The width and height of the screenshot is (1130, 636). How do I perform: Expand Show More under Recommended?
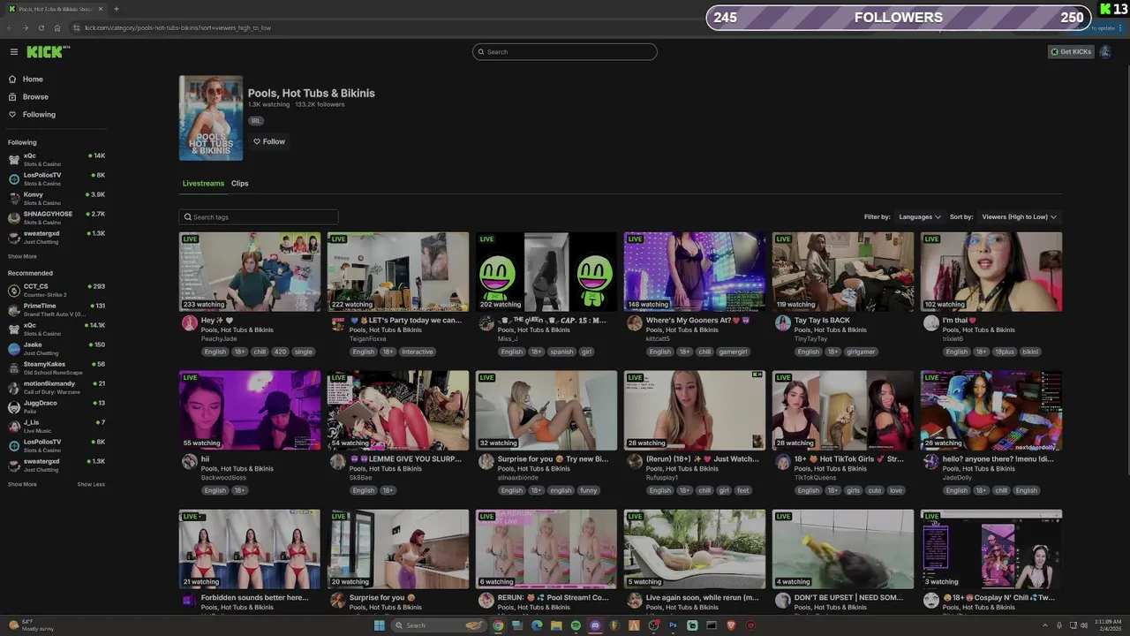click(x=22, y=485)
